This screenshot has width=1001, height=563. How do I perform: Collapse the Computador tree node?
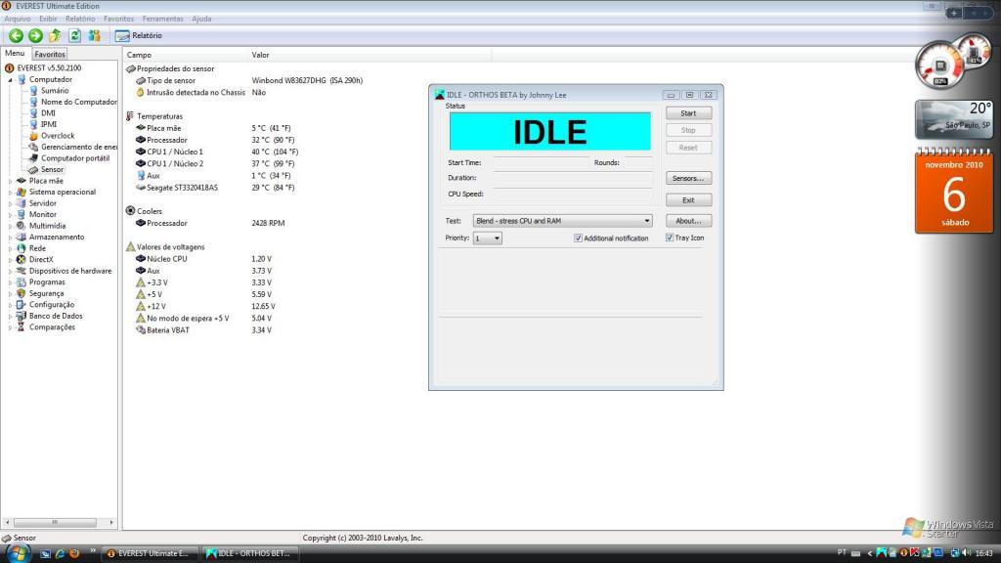[x=10, y=80]
